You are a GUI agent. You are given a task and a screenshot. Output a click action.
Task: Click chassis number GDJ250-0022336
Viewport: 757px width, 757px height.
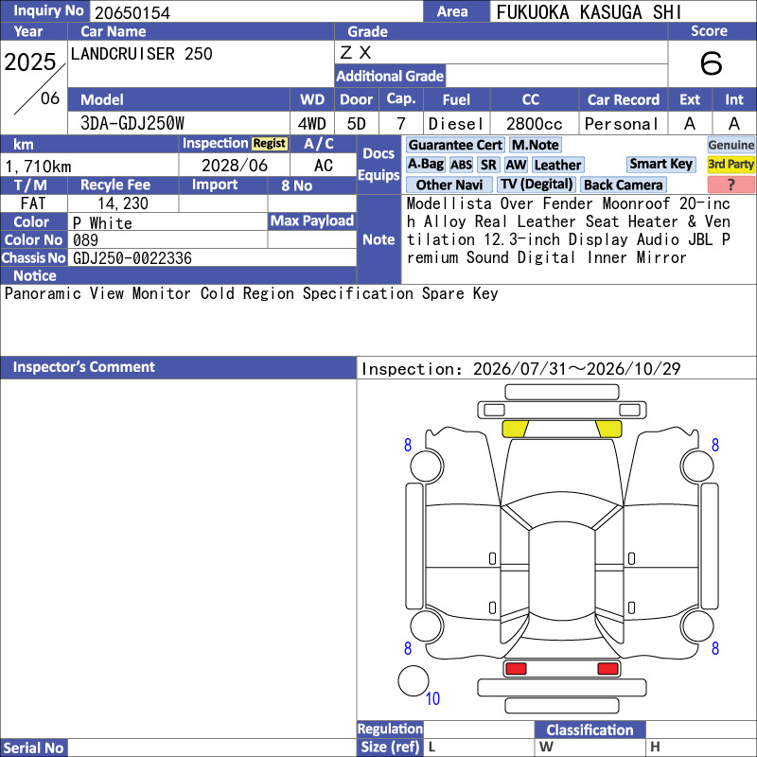132,258
